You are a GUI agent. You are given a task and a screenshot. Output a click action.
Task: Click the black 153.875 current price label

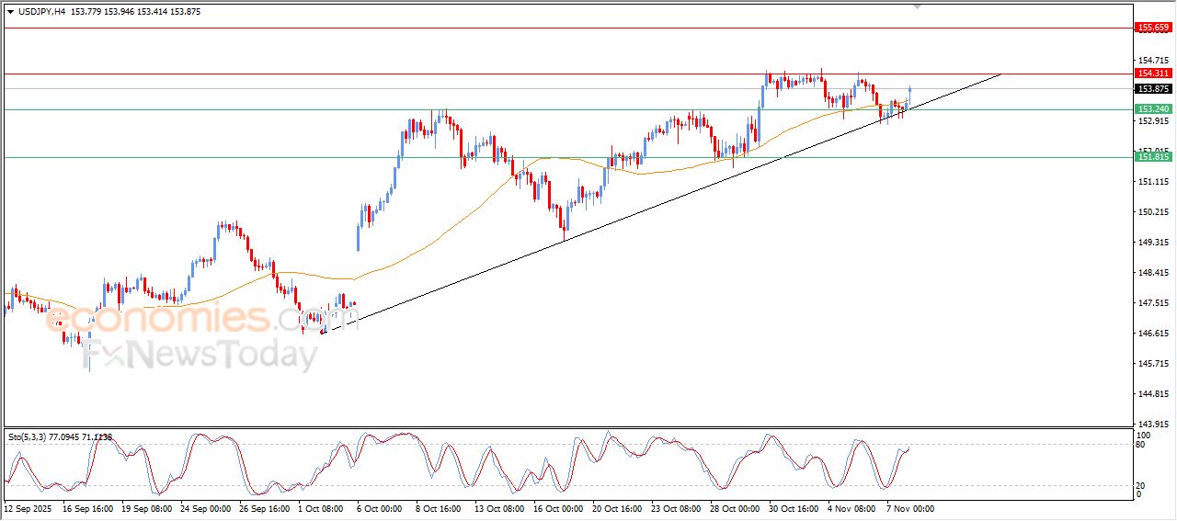[1153, 89]
